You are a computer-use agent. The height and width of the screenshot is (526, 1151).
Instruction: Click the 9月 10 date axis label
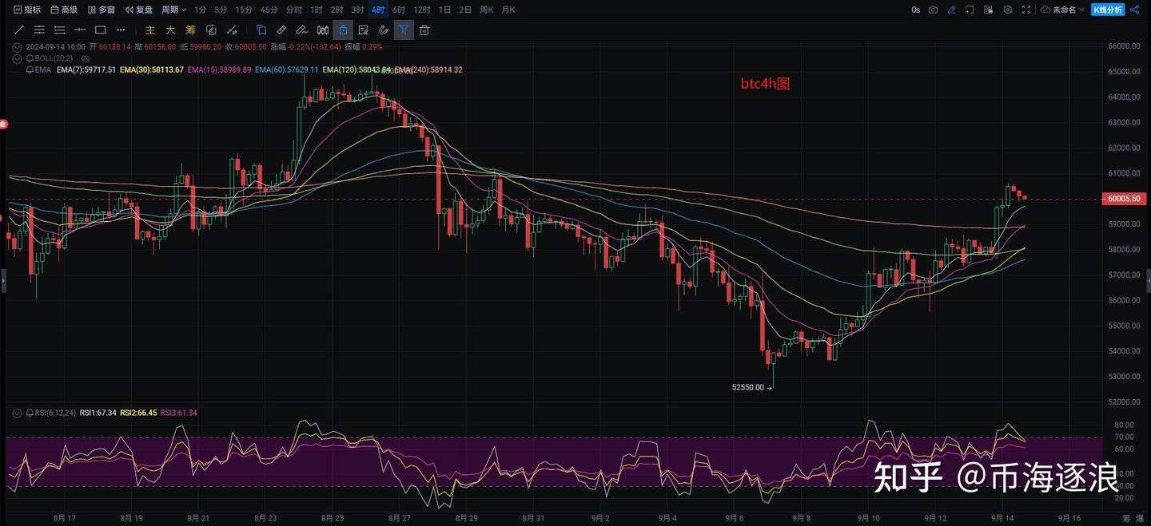coord(869,518)
